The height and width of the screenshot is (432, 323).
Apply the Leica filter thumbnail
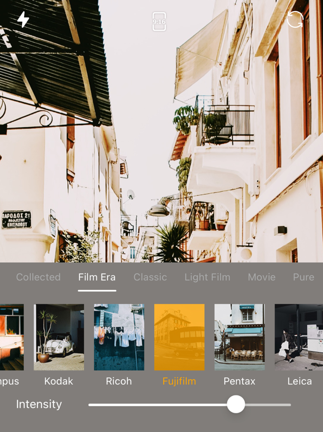pyautogui.click(x=299, y=337)
